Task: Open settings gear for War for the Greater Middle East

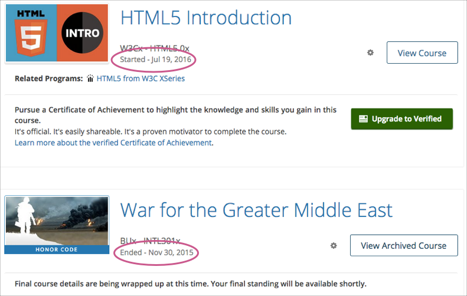Action: point(334,245)
